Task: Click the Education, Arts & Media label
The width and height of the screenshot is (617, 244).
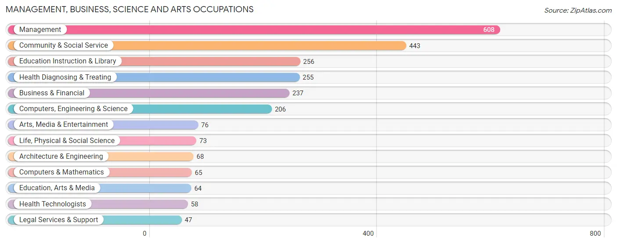Action: (57, 188)
